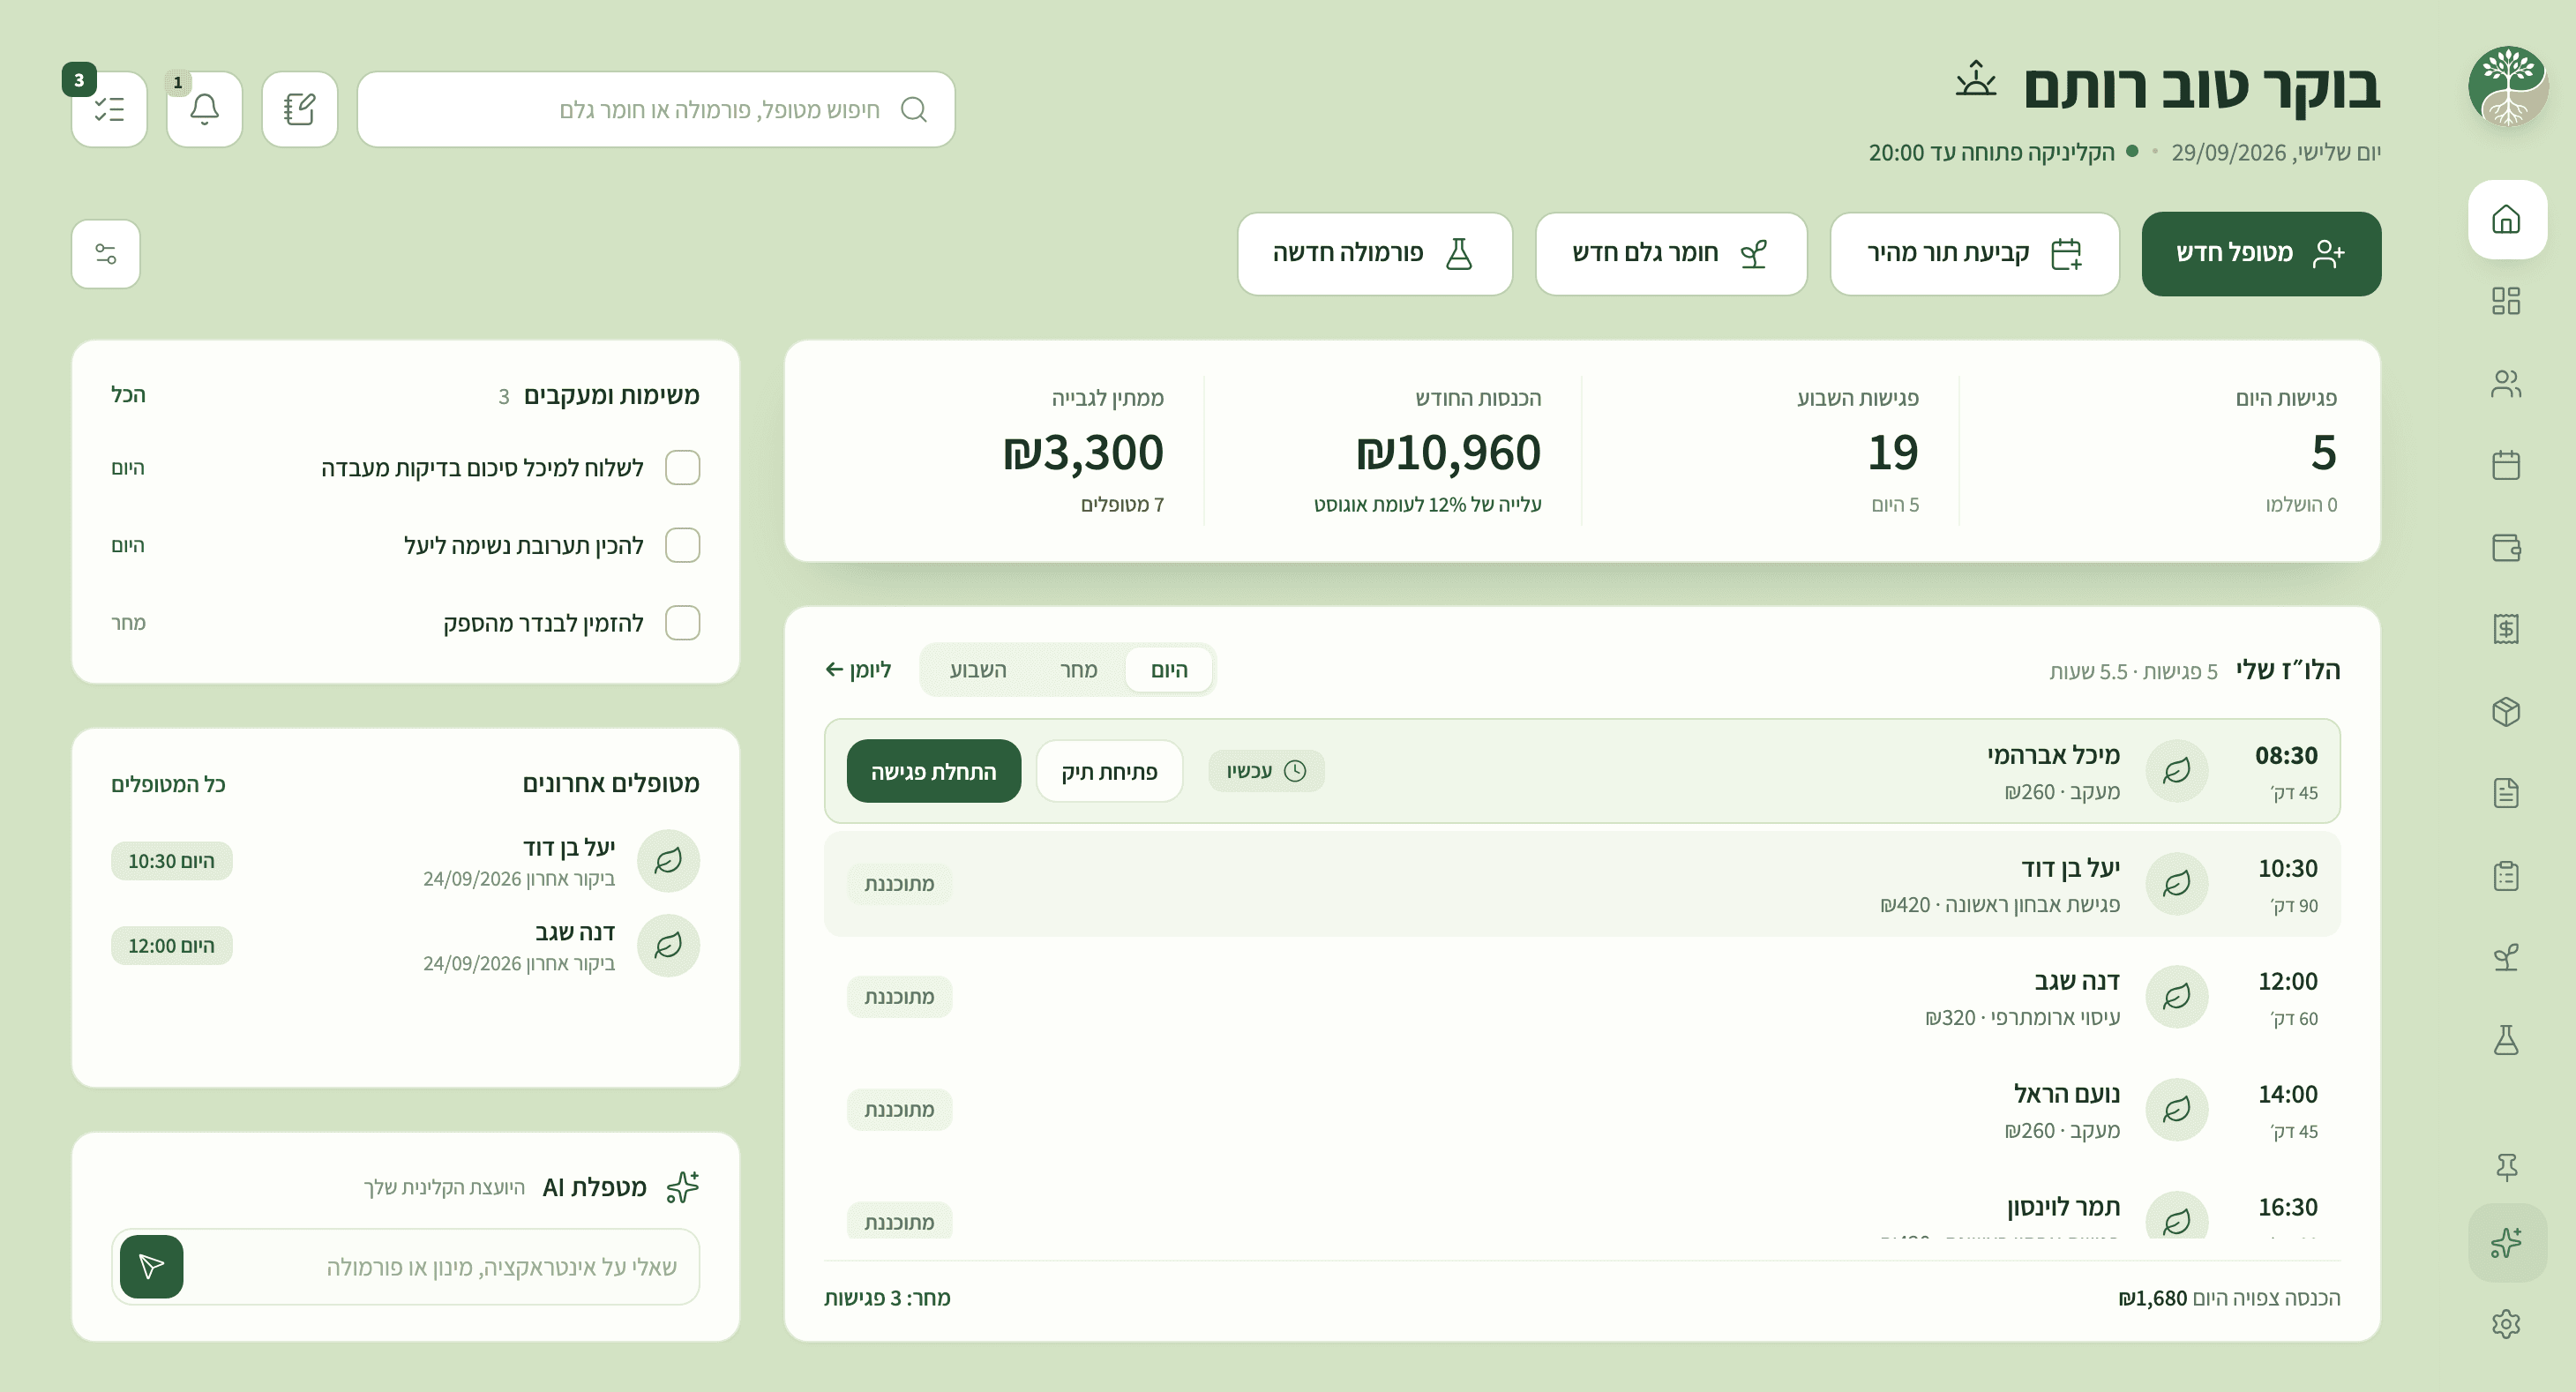Open the dashboard grid icon in sidebar

(x=2506, y=301)
